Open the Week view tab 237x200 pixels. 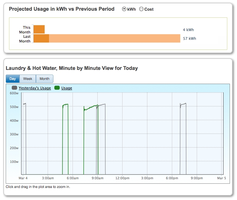28,79
